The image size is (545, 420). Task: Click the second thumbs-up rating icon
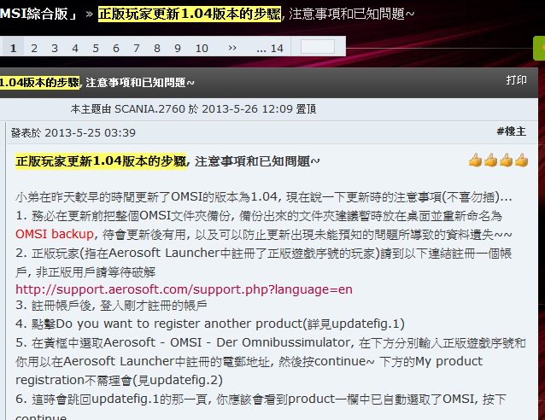click(x=491, y=160)
